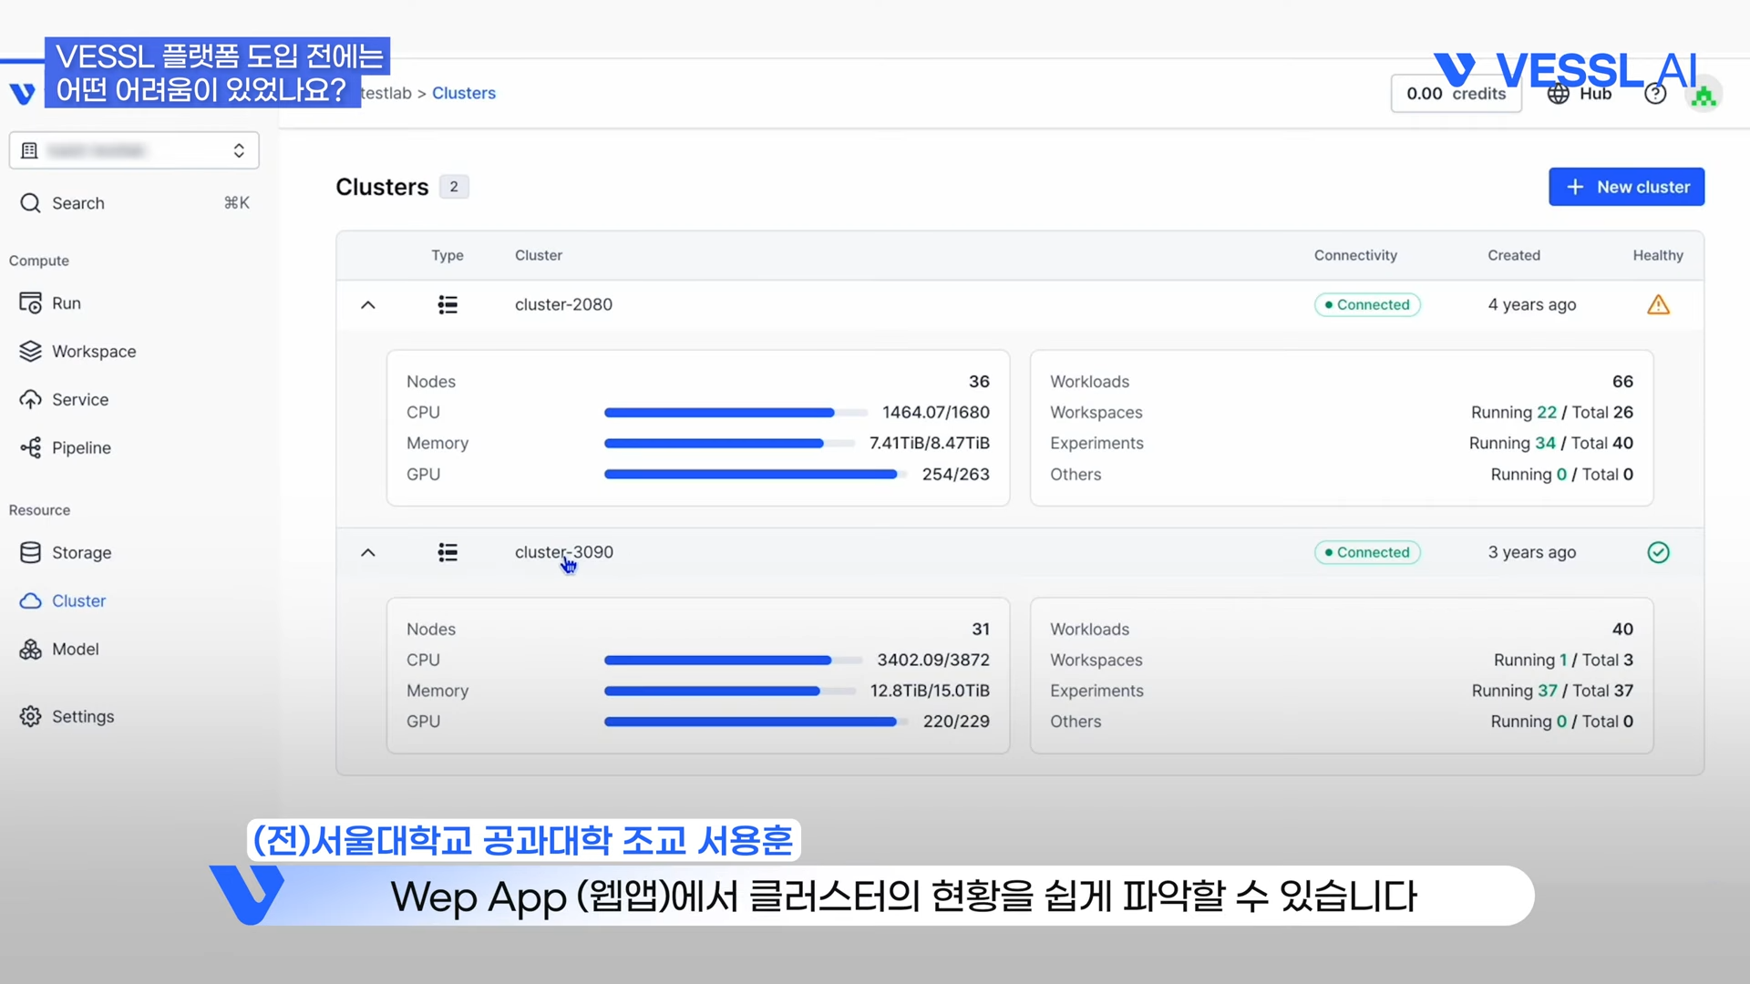Viewport: 1750px width, 984px height.
Task: Open the user avatar menu
Action: point(1703,95)
